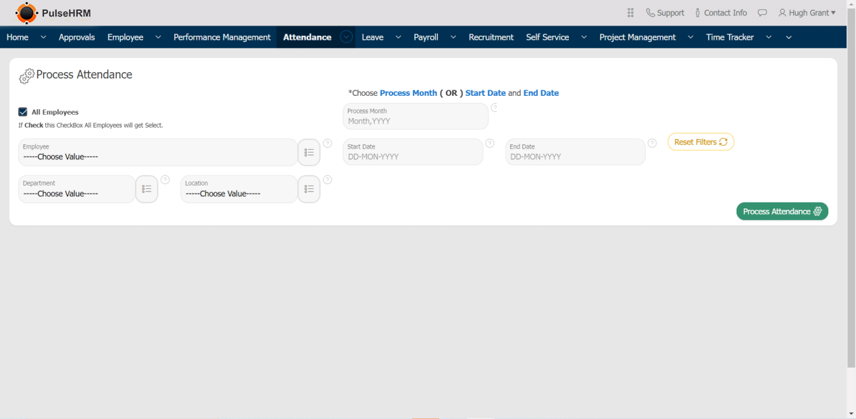Click the PulseHRM logo icon
Image resolution: width=856 pixels, height=419 pixels.
[x=26, y=13]
